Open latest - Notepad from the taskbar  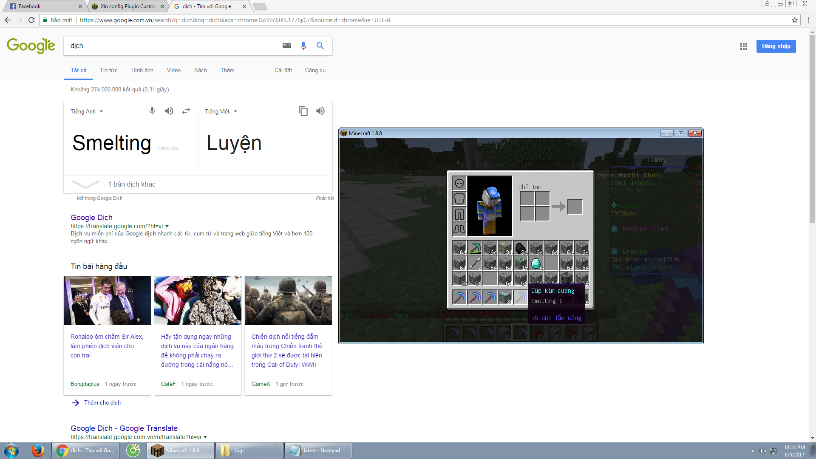318,450
